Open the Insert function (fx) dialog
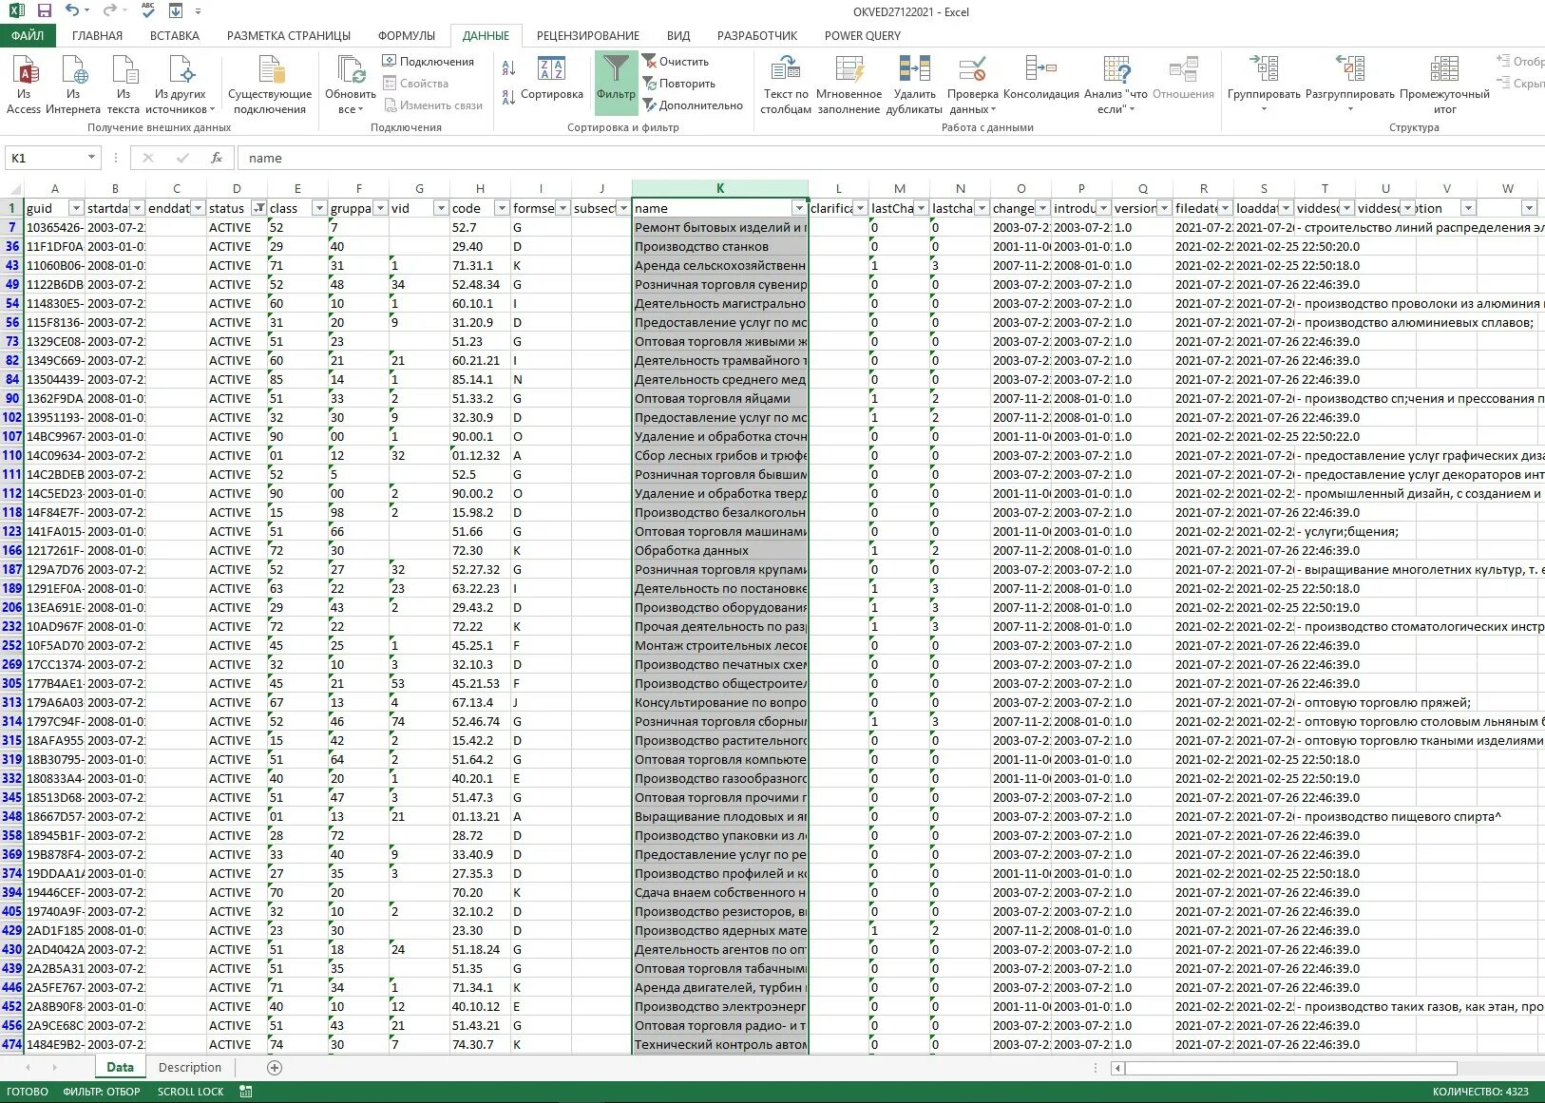This screenshot has width=1545, height=1103. [217, 158]
